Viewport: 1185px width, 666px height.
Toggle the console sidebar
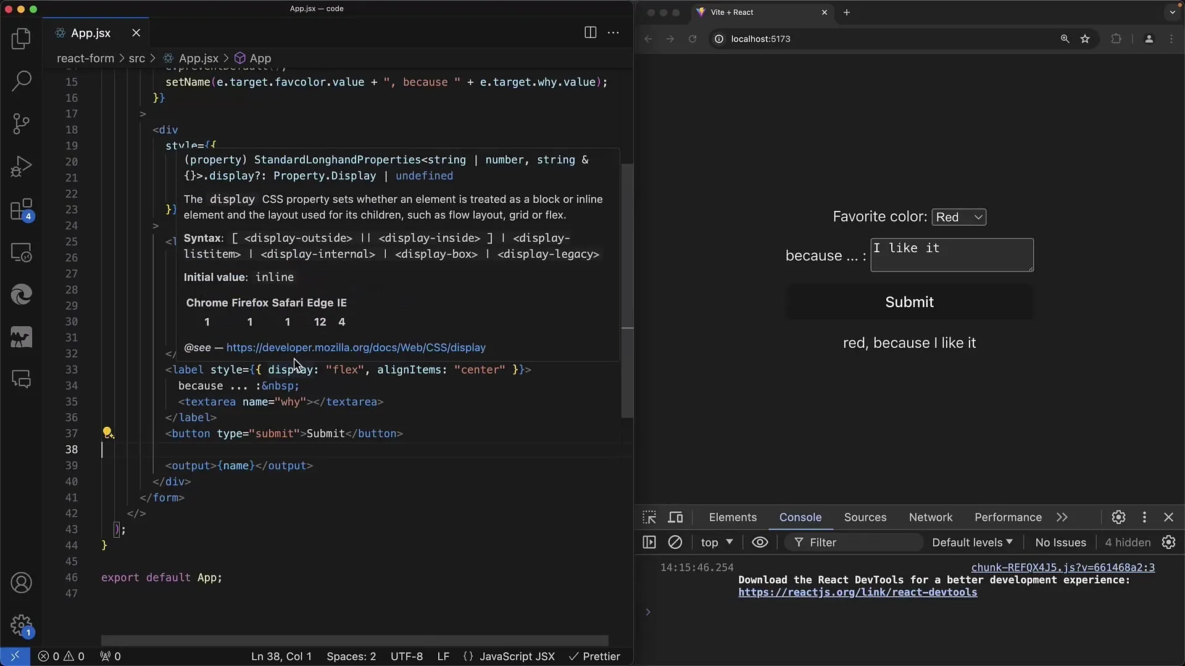[x=649, y=542]
